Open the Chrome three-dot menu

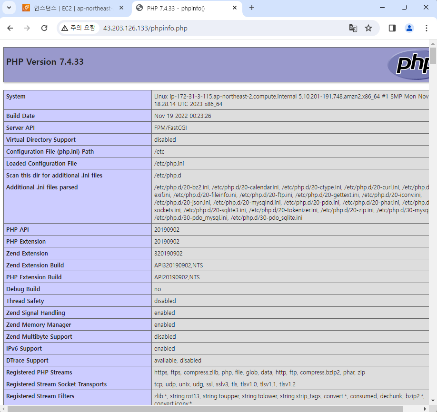point(427,28)
